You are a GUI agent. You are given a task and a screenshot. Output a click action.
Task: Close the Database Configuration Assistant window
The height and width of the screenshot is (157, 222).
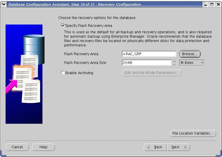point(218,5)
